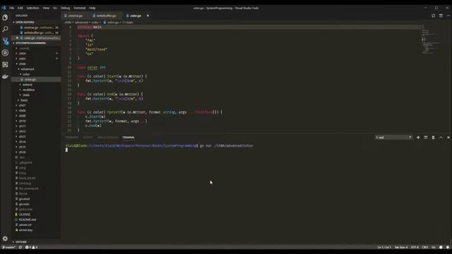Create a new terminal with plus icon
This screenshot has height=254, width=452.
pyautogui.click(x=418, y=138)
